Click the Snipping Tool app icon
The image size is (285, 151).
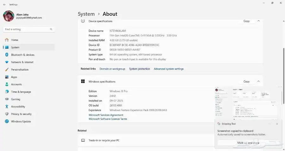tap(219, 124)
